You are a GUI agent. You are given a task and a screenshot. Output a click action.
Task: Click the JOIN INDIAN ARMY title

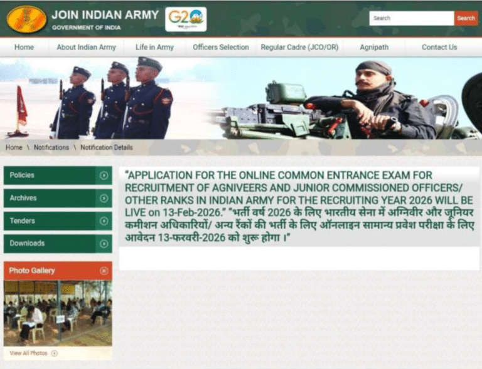(x=105, y=15)
